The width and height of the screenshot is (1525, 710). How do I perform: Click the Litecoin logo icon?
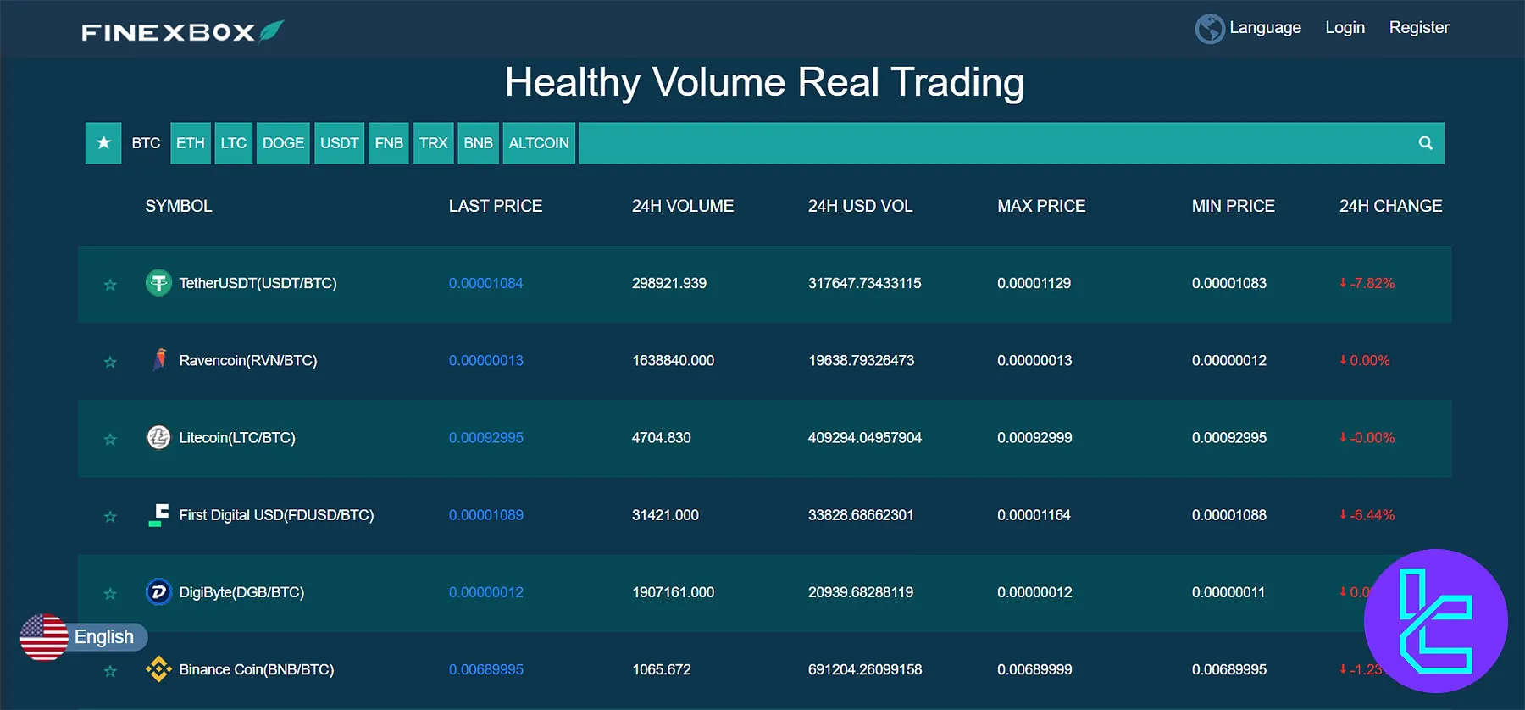click(x=158, y=437)
